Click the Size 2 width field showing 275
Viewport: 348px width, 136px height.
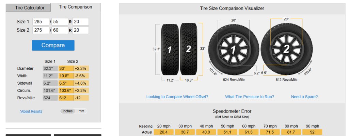pos(41,30)
